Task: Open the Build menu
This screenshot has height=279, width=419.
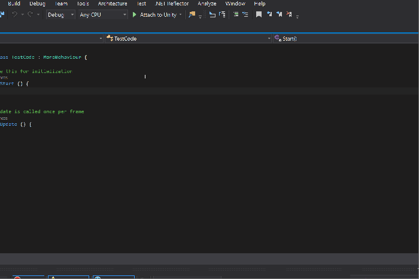Action: [14, 4]
